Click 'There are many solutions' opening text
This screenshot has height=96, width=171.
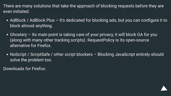point(27,6)
